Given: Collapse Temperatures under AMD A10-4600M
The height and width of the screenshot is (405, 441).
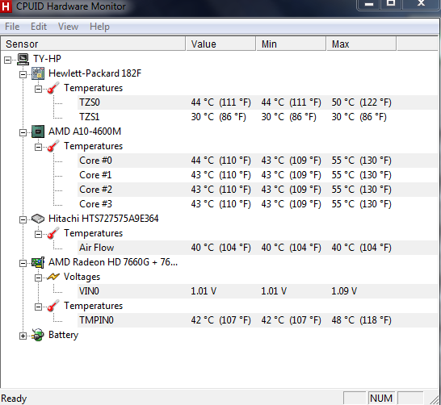Looking at the screenshot, I should (38, 147).
